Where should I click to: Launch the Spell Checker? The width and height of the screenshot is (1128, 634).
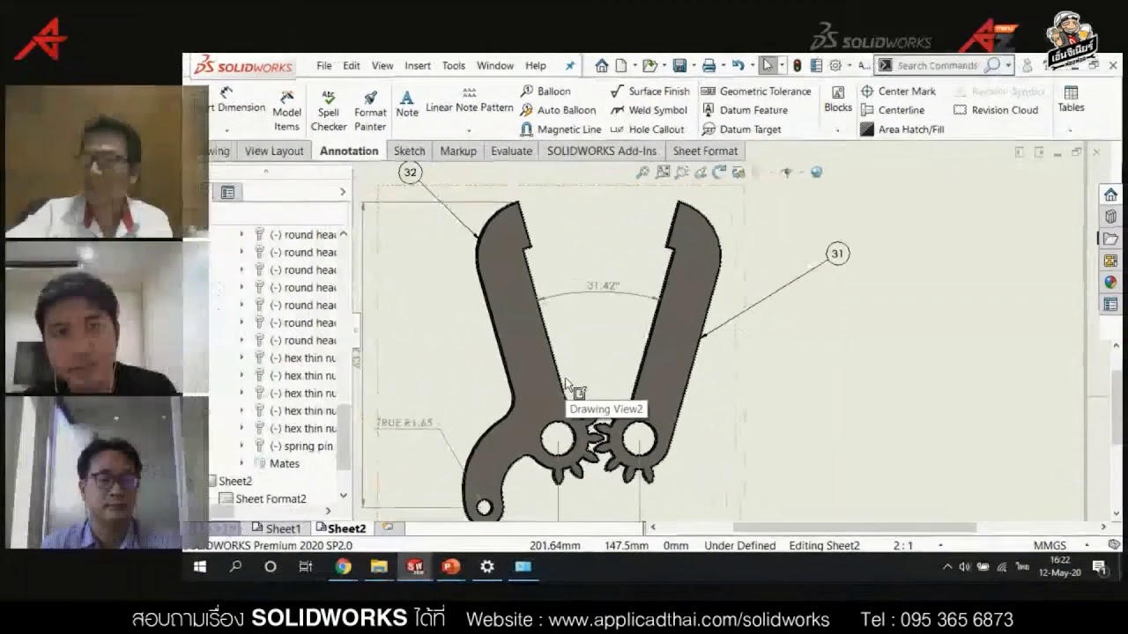[x=329, y=110]
